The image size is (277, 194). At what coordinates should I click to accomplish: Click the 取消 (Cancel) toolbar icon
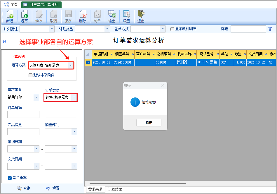pos(53,14)
